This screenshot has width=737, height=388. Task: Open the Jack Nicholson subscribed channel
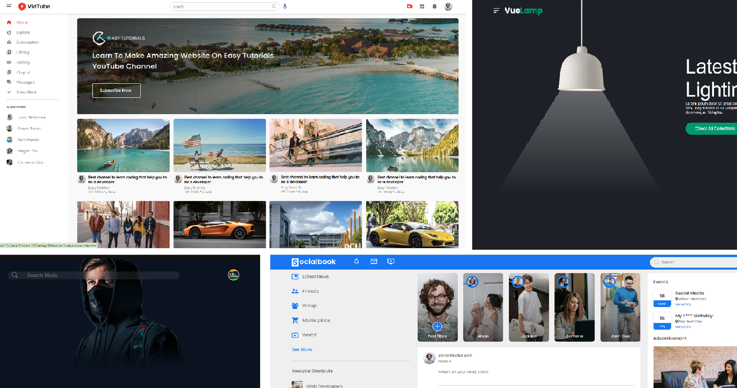tap(31, 117)
